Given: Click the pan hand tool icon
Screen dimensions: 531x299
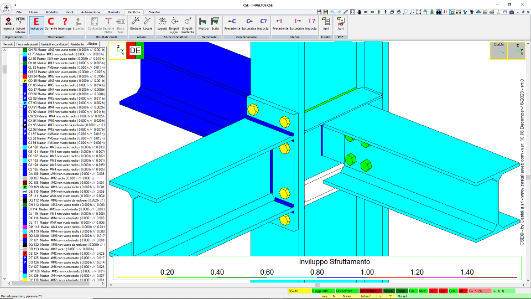Looking at the screenshot, I should click(x=359, y=12).
